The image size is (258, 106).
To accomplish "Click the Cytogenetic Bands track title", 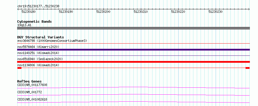I will tap(34, 21).
